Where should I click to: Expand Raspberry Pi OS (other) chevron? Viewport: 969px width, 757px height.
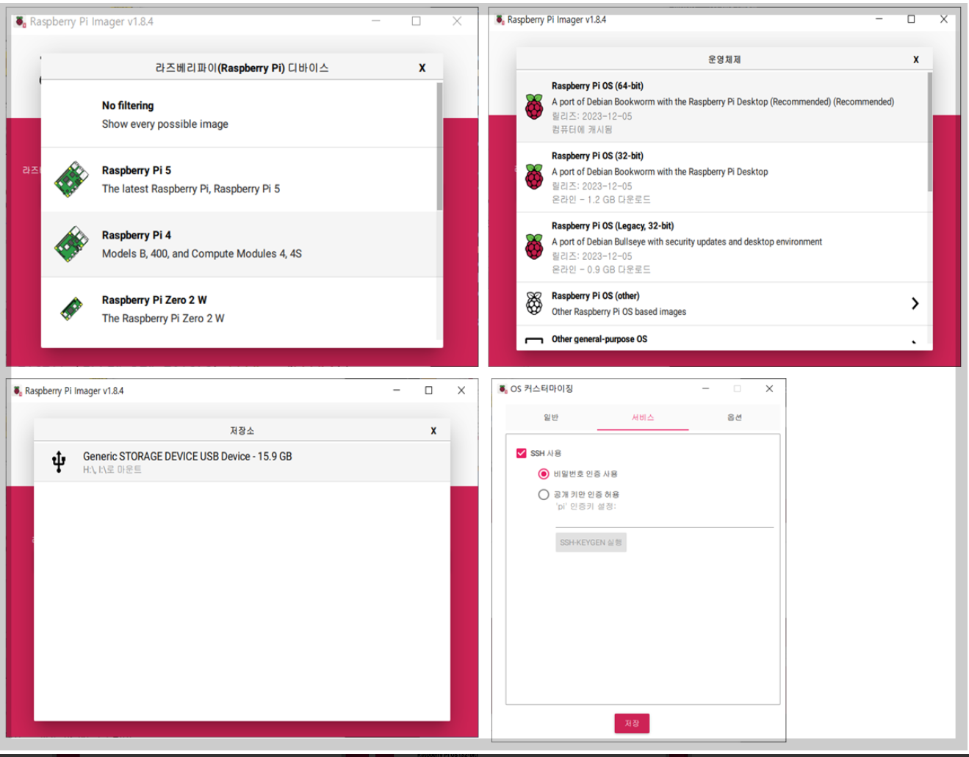[915, 303]
